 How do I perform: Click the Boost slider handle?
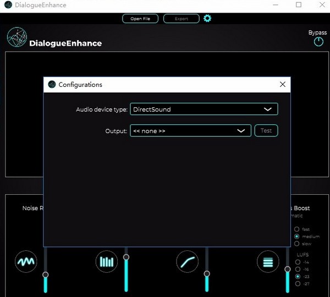[x=288, y=269]
